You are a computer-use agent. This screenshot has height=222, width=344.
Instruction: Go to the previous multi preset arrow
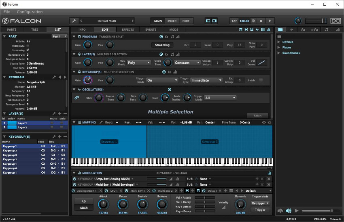point(81,21)
